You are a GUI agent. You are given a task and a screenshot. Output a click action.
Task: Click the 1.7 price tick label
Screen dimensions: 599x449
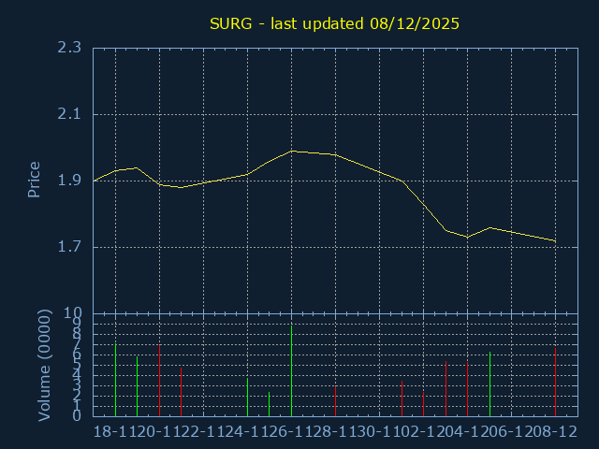tap(68, 247)
